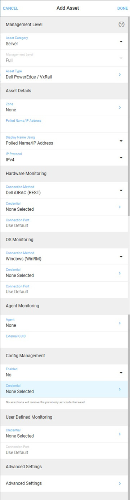The image size is (130, 500).
Task: Click the 'No selections will remove' note text
Action: (45, 402)
